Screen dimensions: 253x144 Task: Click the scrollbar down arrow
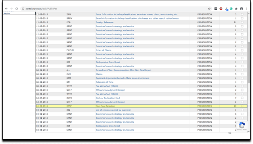pyautogui.click(x=249, y=131)
